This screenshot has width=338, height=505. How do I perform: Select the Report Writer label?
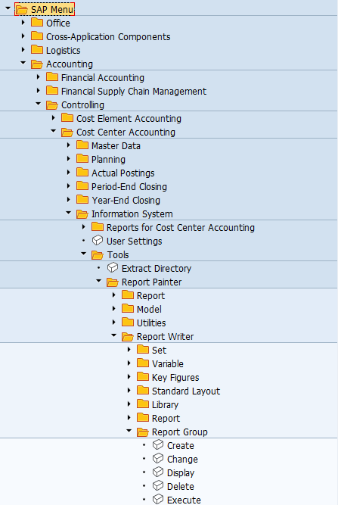[165, 337]
